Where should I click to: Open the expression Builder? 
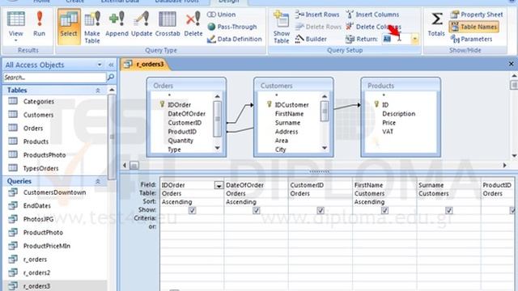coord(311,39)
